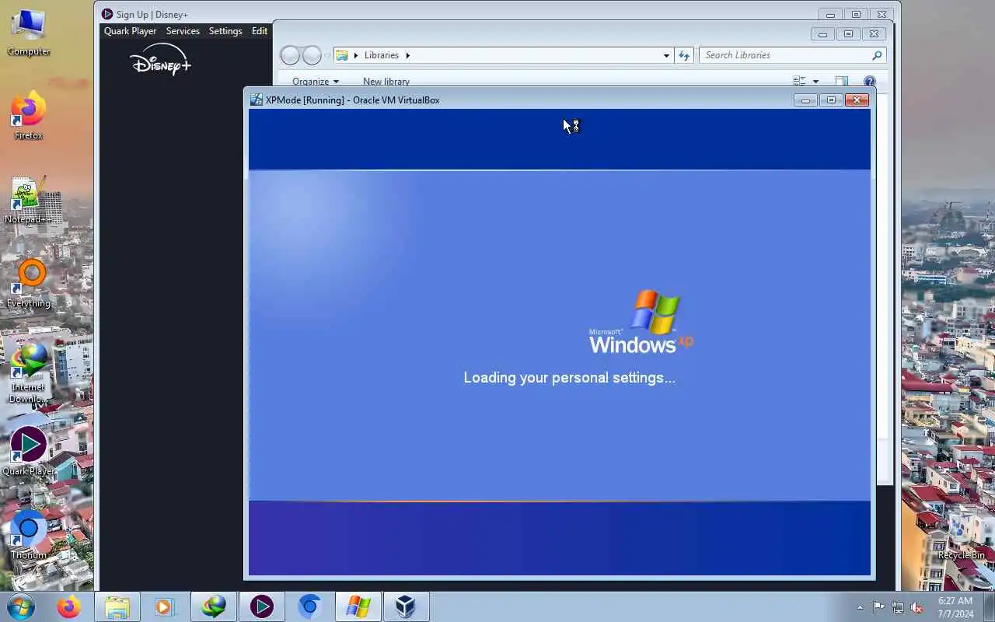Open the network tray icon
995x622 pixels.
point(898,607)
